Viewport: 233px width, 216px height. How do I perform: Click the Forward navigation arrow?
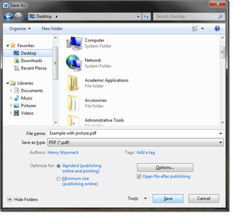[x=19, y=17]
